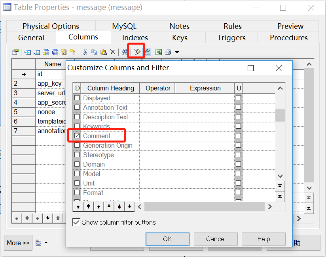
Task: Delete selected row using the X toolbar icon
Action: pos(113,52)
